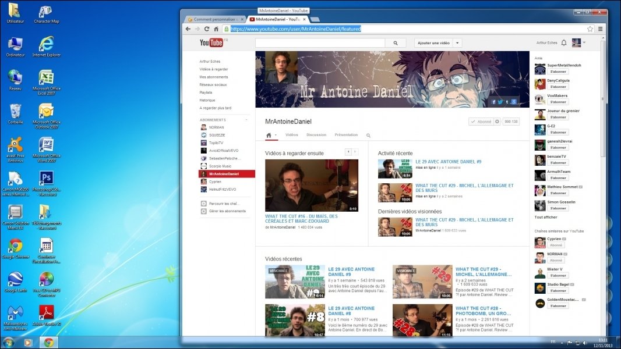621x349 pixels.
Task: Open Microsoft Office Word 2007 shortcut
Action: pyautogui.click(x=47, y=149)
